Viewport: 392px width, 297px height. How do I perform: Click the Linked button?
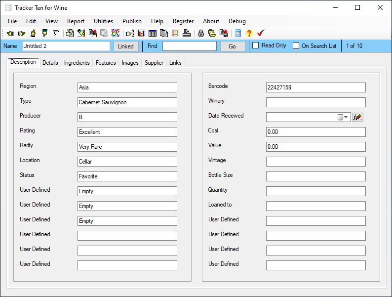pyautogui.click(x=126, y=46)
